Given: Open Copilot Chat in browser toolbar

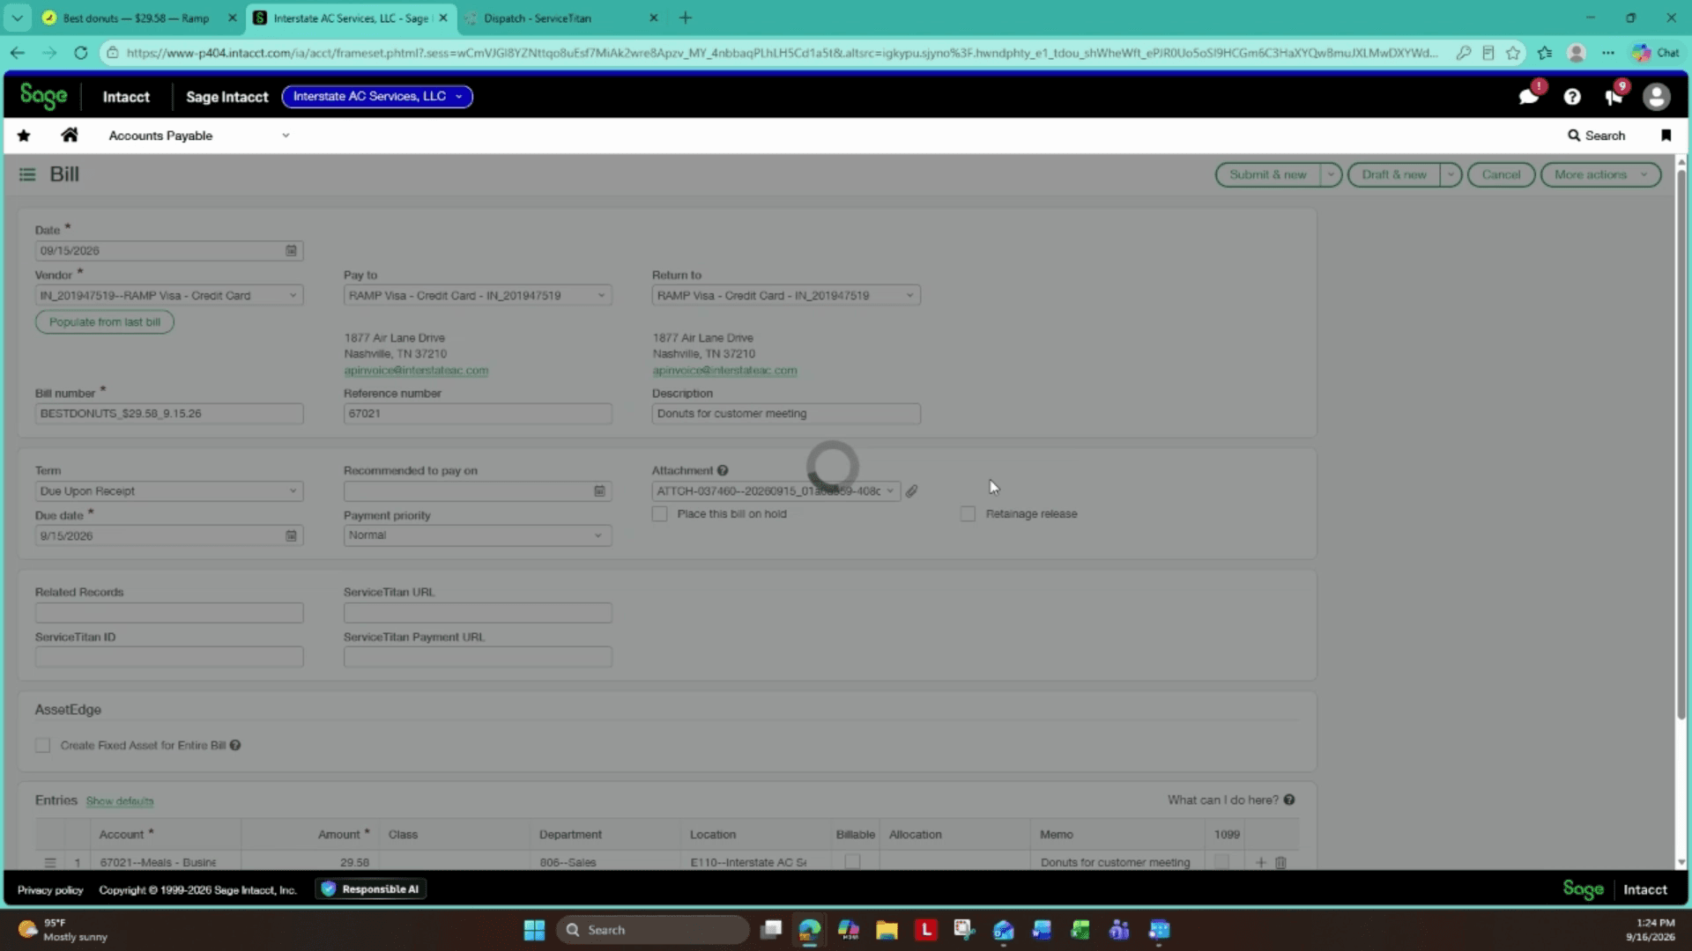Looking at the screenshot, I should [1656, 53].
